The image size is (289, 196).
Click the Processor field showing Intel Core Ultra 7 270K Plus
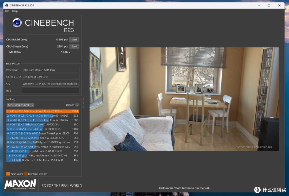pyautogui.click(x=51, y=70)
